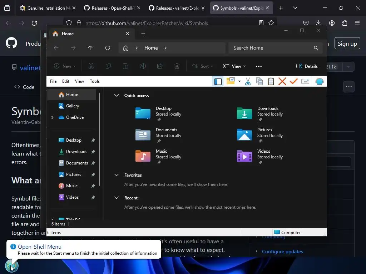The width and height of the screenshot is (366, 274).
Task: Click the trash Delete icon in command bar
Action: [x=177, y=66]
